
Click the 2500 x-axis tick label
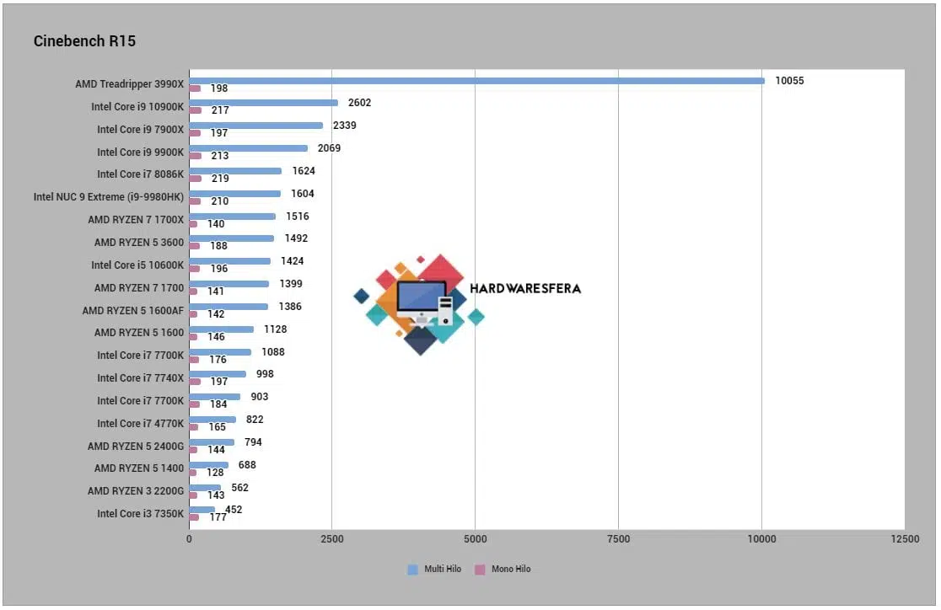click(332, 538)
